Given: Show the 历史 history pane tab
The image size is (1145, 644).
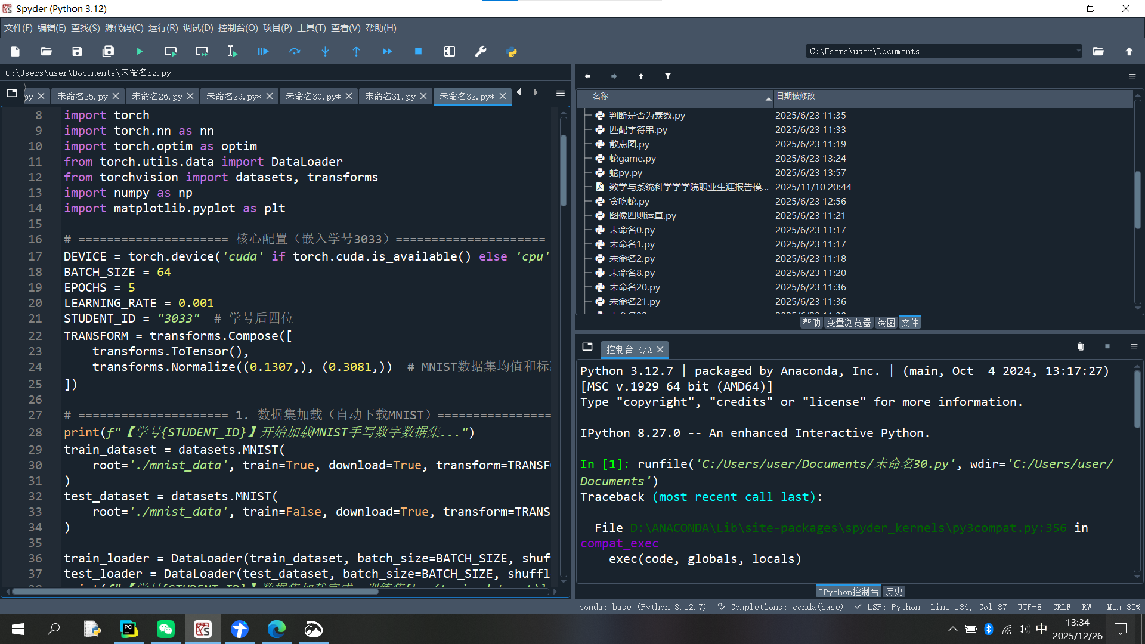Looking at the screenshot, I should (893, 592).
